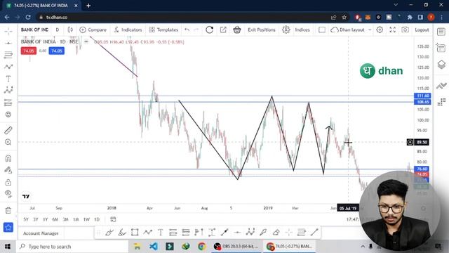449x253 pixels.
Task: Open the BANK OF IND symbol search
Action: click(x=34, y=30)
